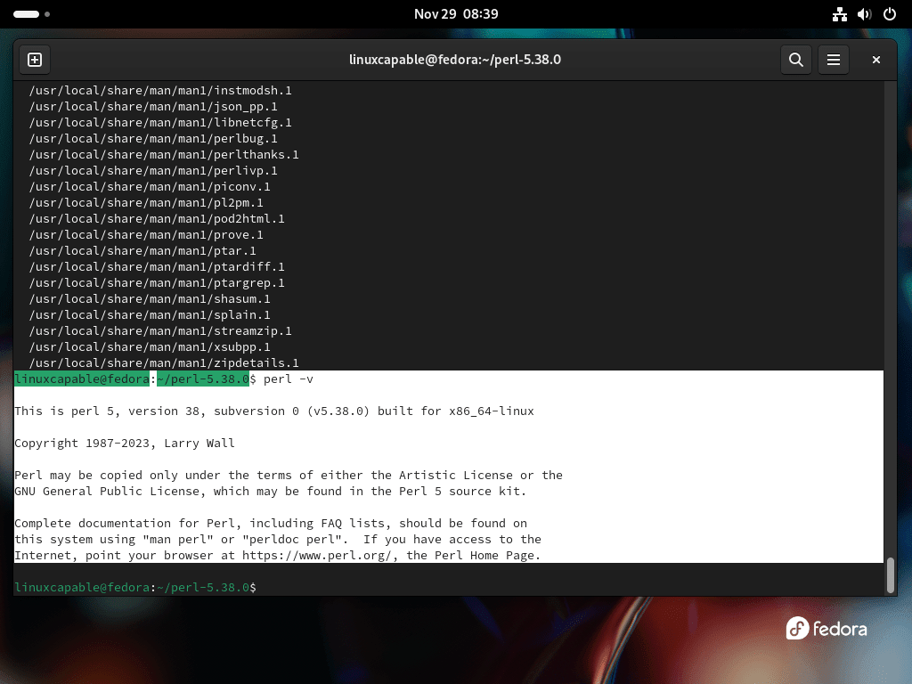Viewport: 912px width, 684px height.
Task: Close the terminal window
Action: click(876, 60)
